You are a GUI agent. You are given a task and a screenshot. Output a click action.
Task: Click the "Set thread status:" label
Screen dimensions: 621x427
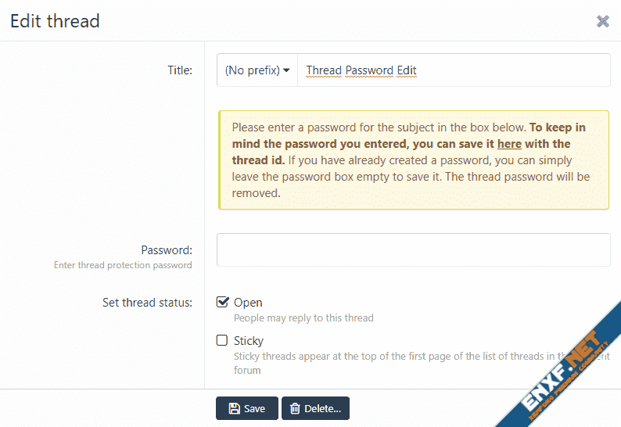click(x=147, y=303)
